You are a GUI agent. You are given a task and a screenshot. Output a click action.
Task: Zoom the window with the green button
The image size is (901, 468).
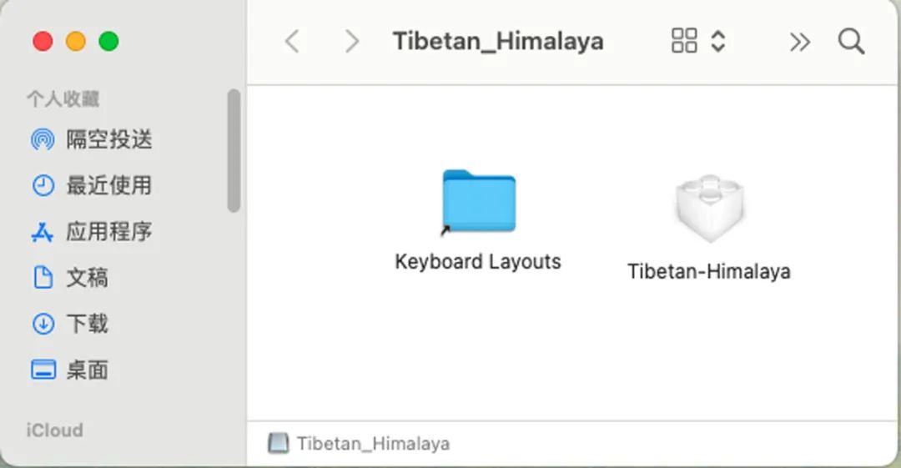click(x=108, y=42)
